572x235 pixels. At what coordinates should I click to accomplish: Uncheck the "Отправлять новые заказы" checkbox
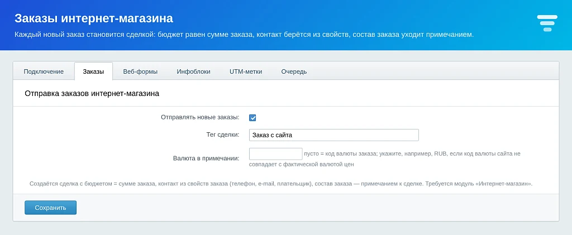(252, 118)
